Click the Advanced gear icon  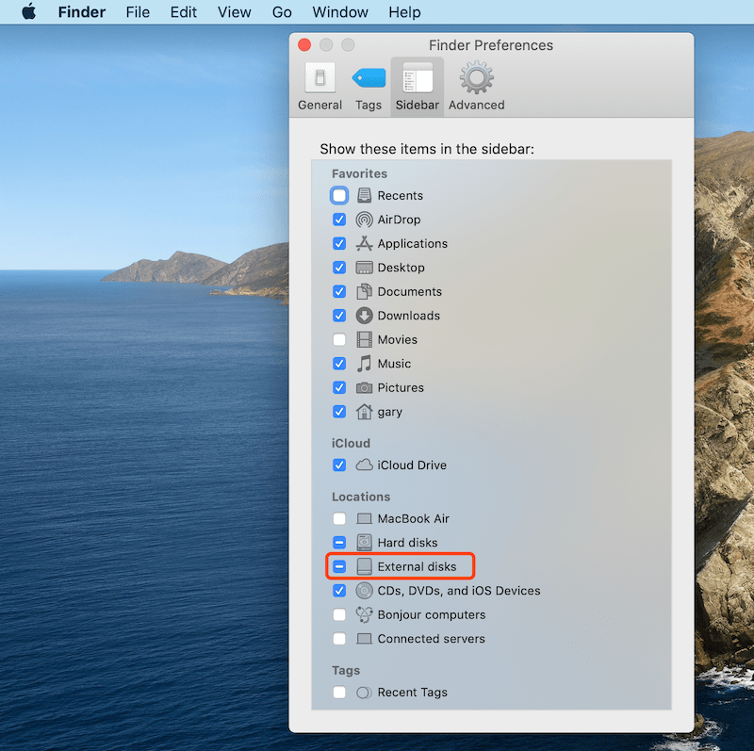coord(477,77)
